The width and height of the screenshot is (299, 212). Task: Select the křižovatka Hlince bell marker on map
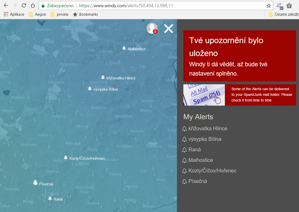coord(103,77)
